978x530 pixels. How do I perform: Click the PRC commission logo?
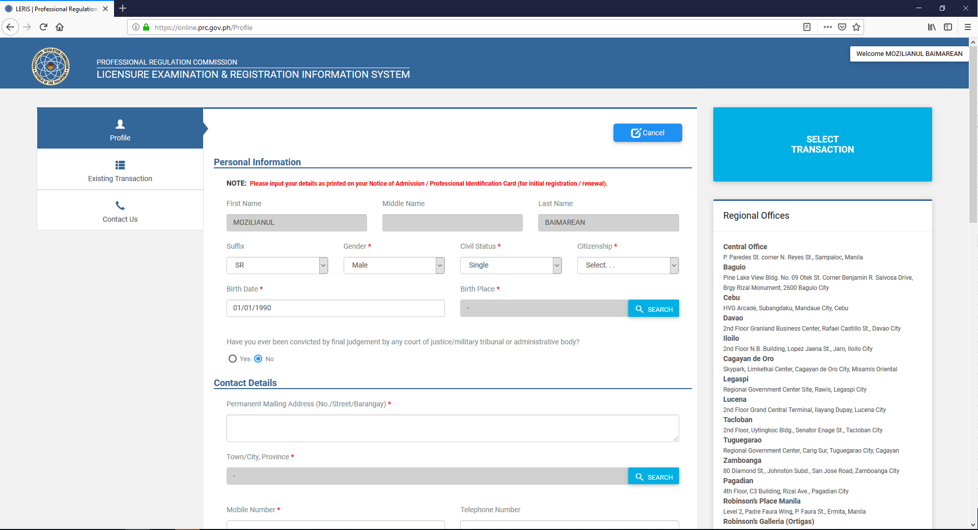(x=50, y=66)
